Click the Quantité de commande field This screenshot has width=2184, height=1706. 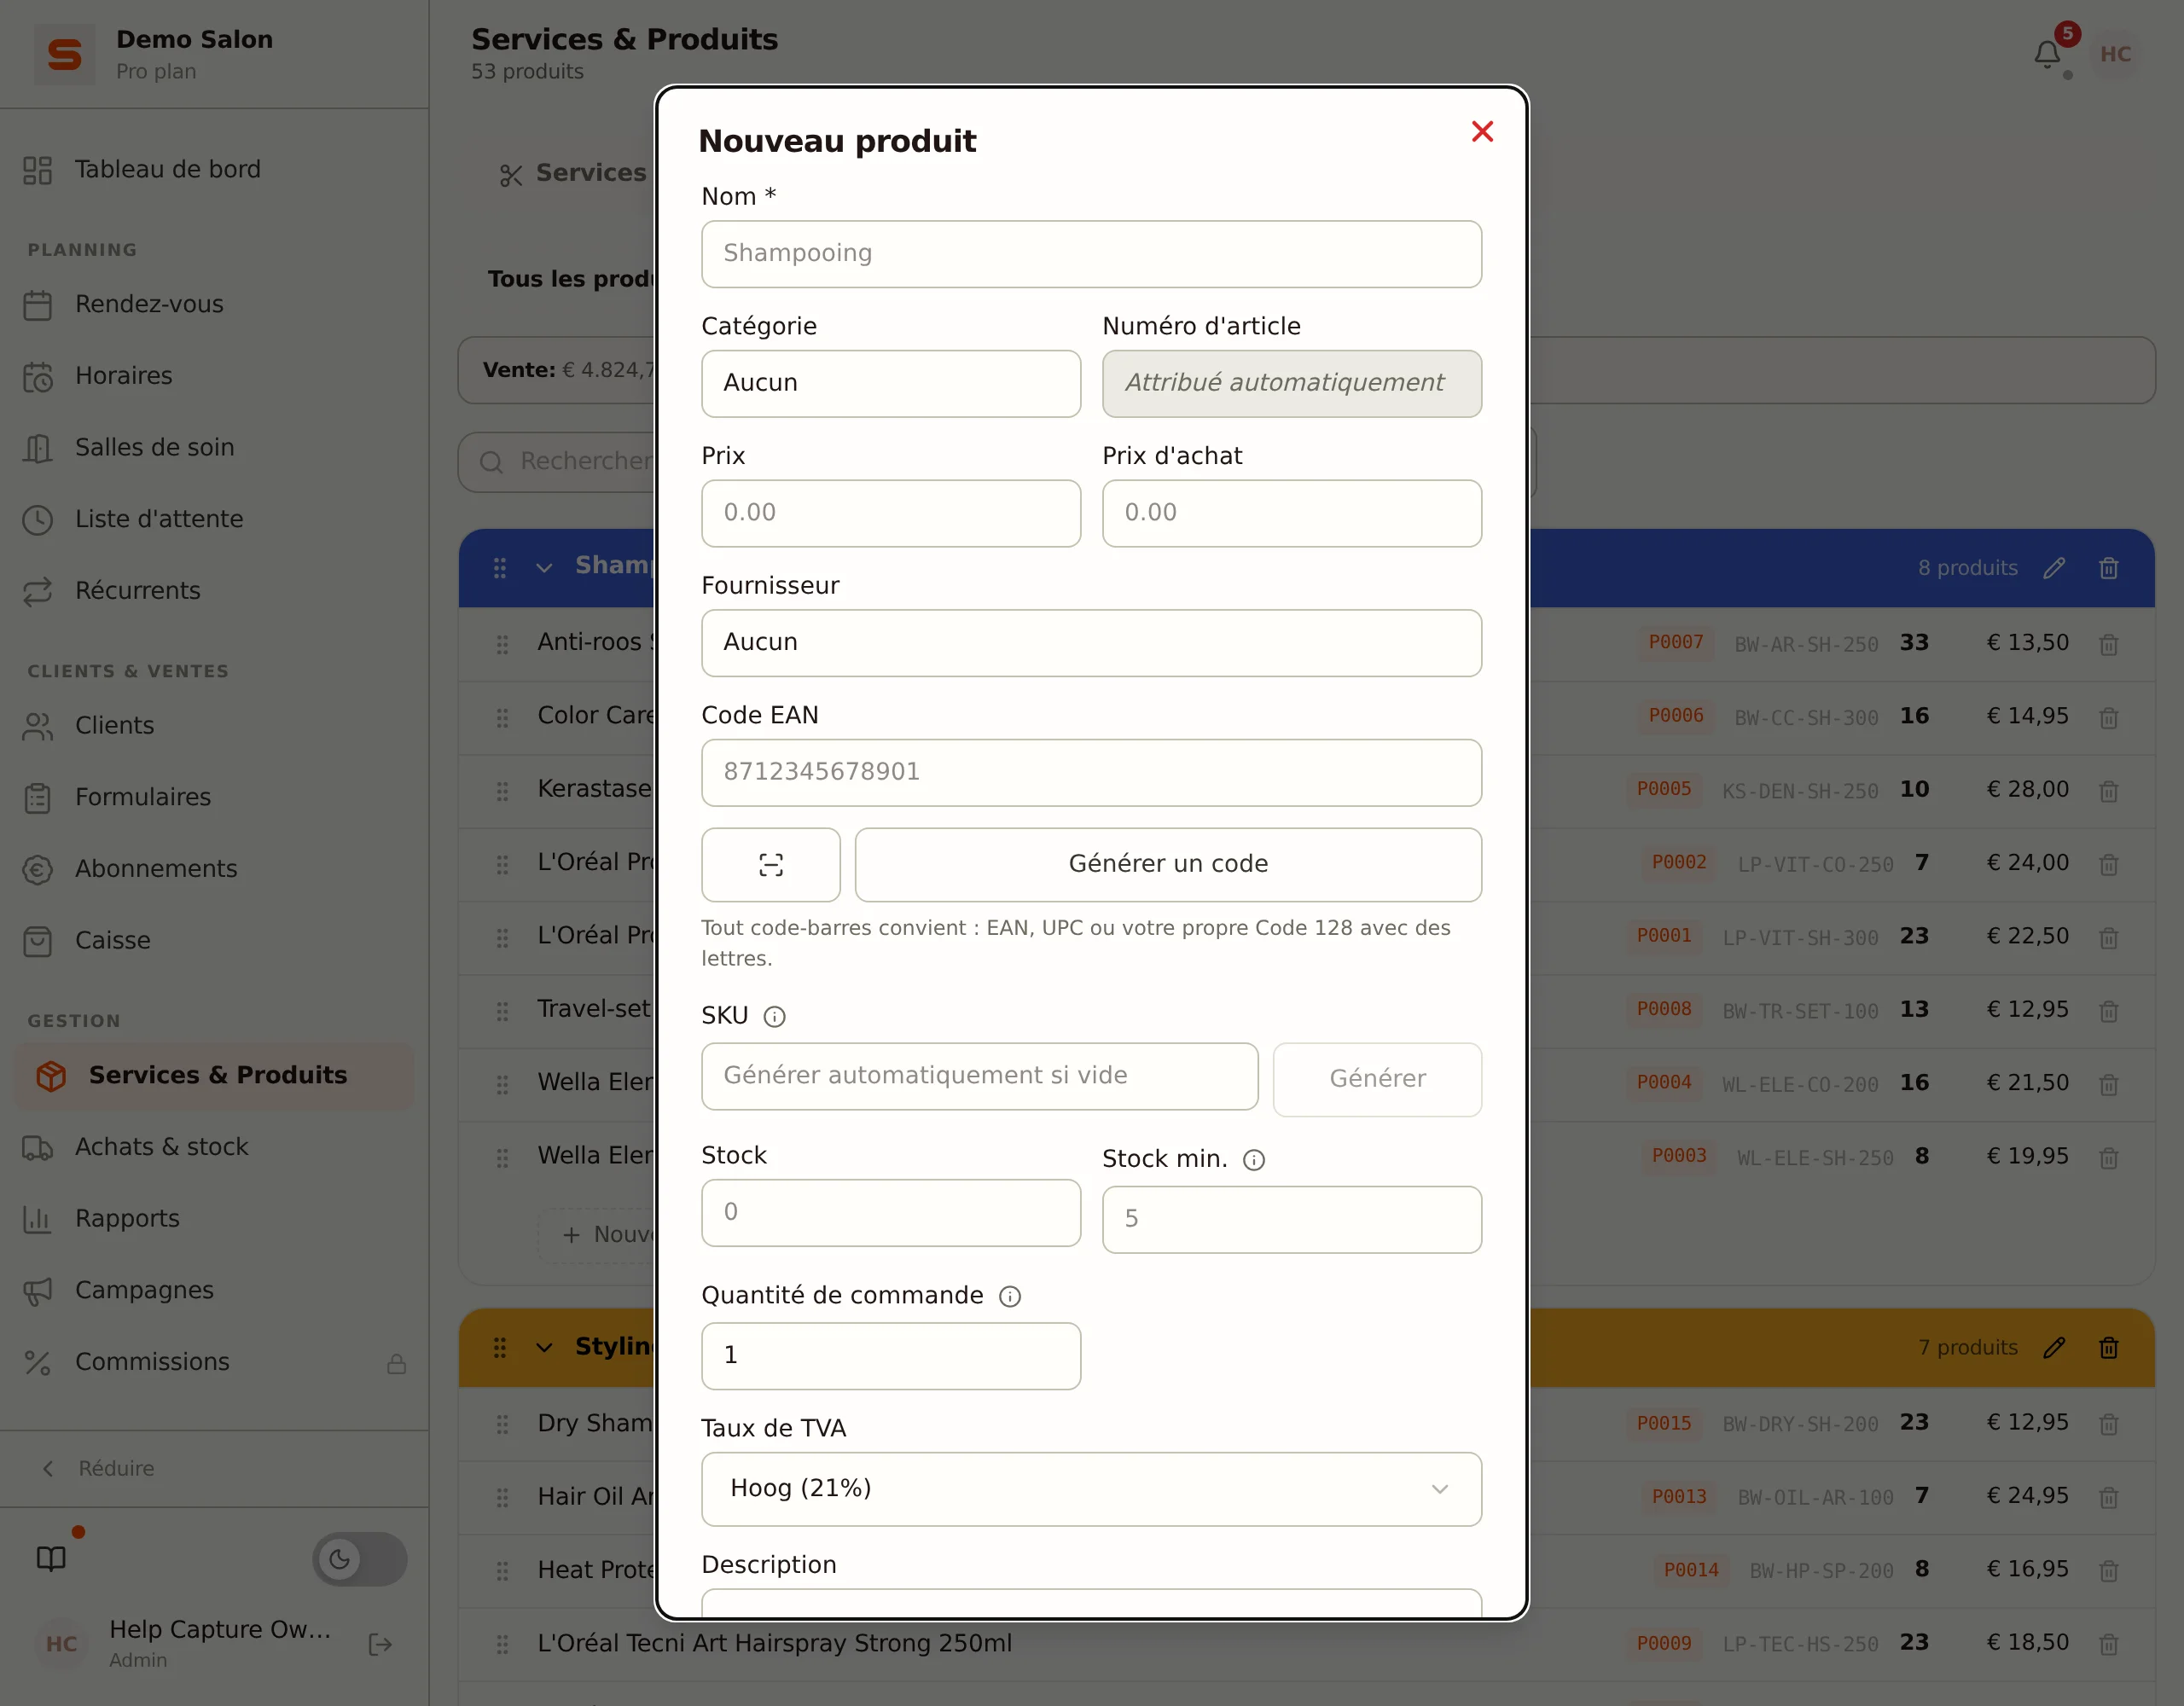[890, 1356]
